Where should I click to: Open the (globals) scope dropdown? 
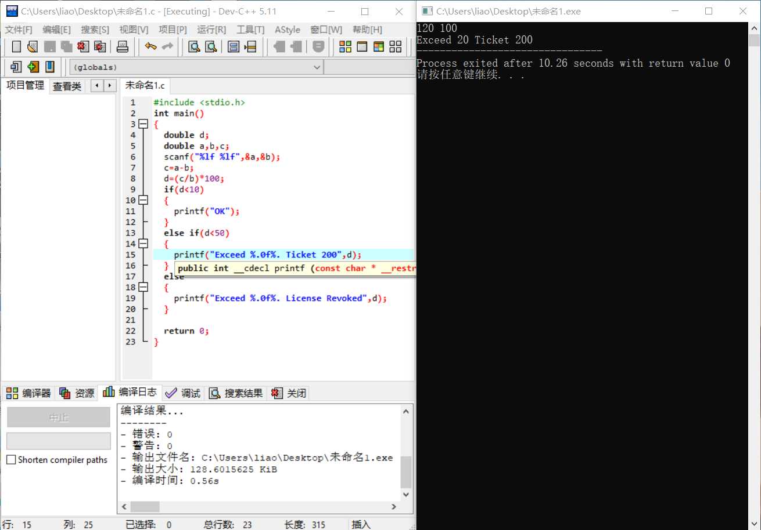pyautogui.click(x=196, y=67)
